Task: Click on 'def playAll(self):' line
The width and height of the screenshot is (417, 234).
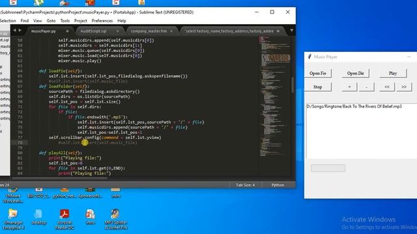Action: pos(61,153)
